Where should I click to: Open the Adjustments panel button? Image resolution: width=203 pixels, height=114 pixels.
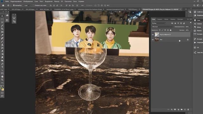click(x=198, y=15)
